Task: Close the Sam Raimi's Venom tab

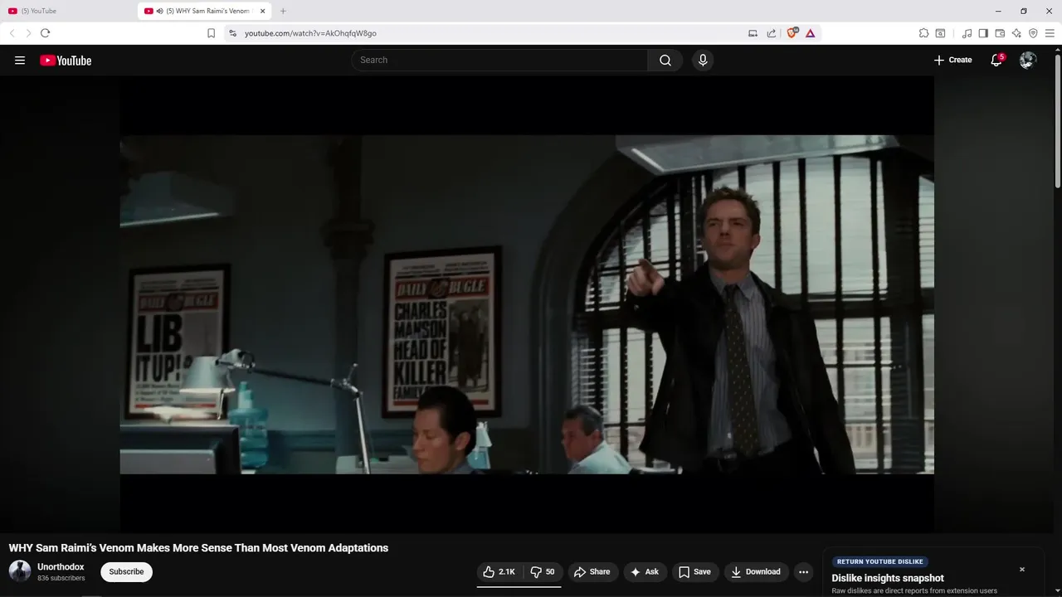Action: pyautogui.click(x=263, y=11)
